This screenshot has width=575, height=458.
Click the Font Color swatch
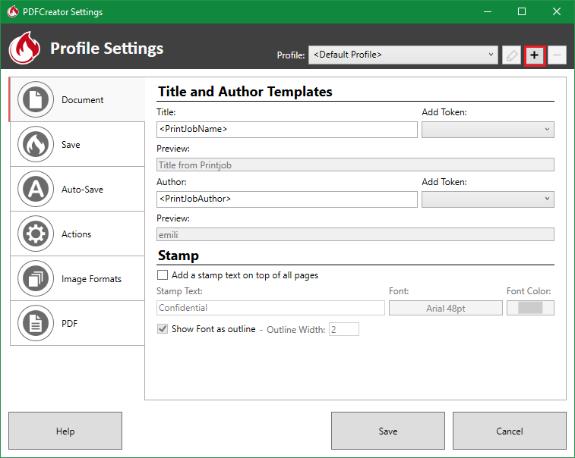pos(530,308)
